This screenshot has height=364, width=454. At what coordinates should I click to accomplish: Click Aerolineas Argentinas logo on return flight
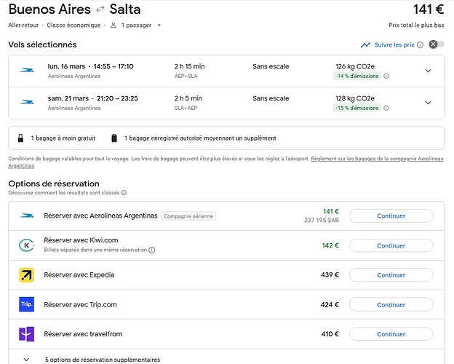(27, 102)
